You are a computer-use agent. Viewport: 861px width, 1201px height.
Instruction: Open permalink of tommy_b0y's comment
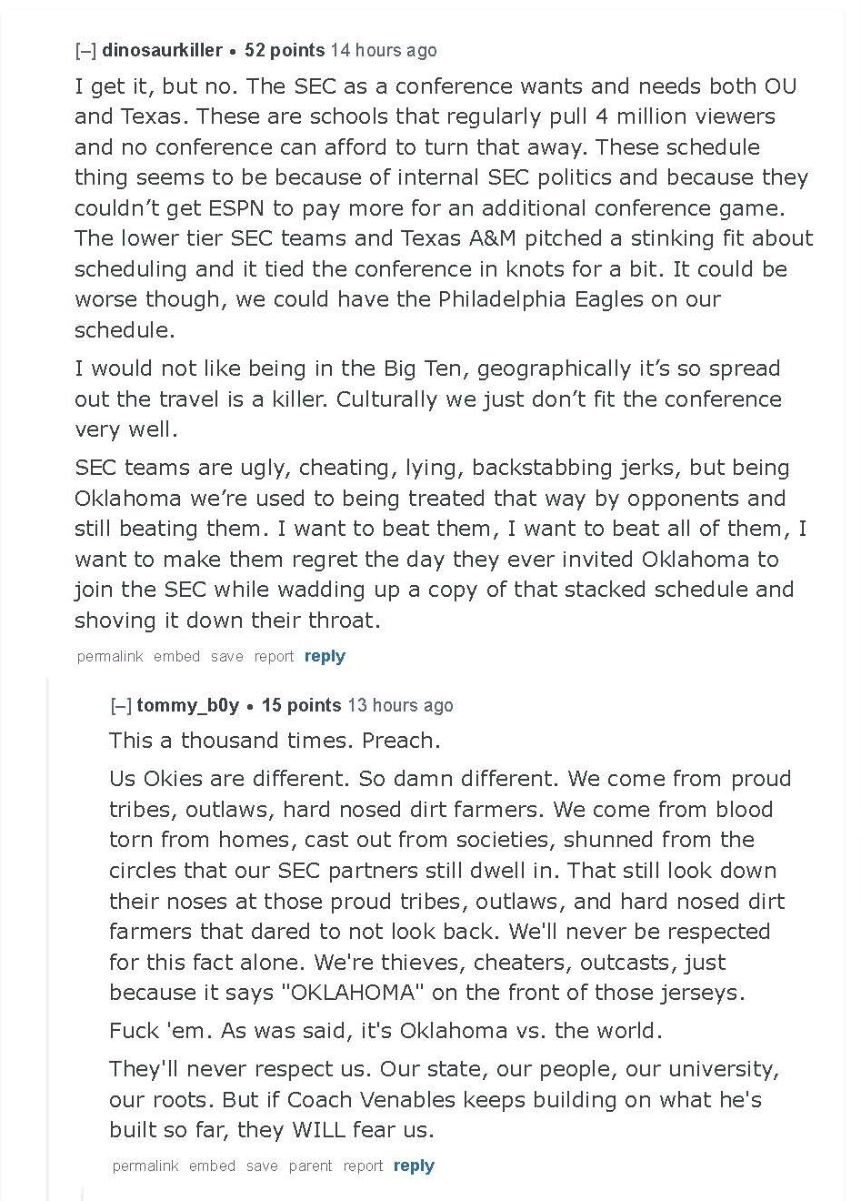(x=145, y=1166)
